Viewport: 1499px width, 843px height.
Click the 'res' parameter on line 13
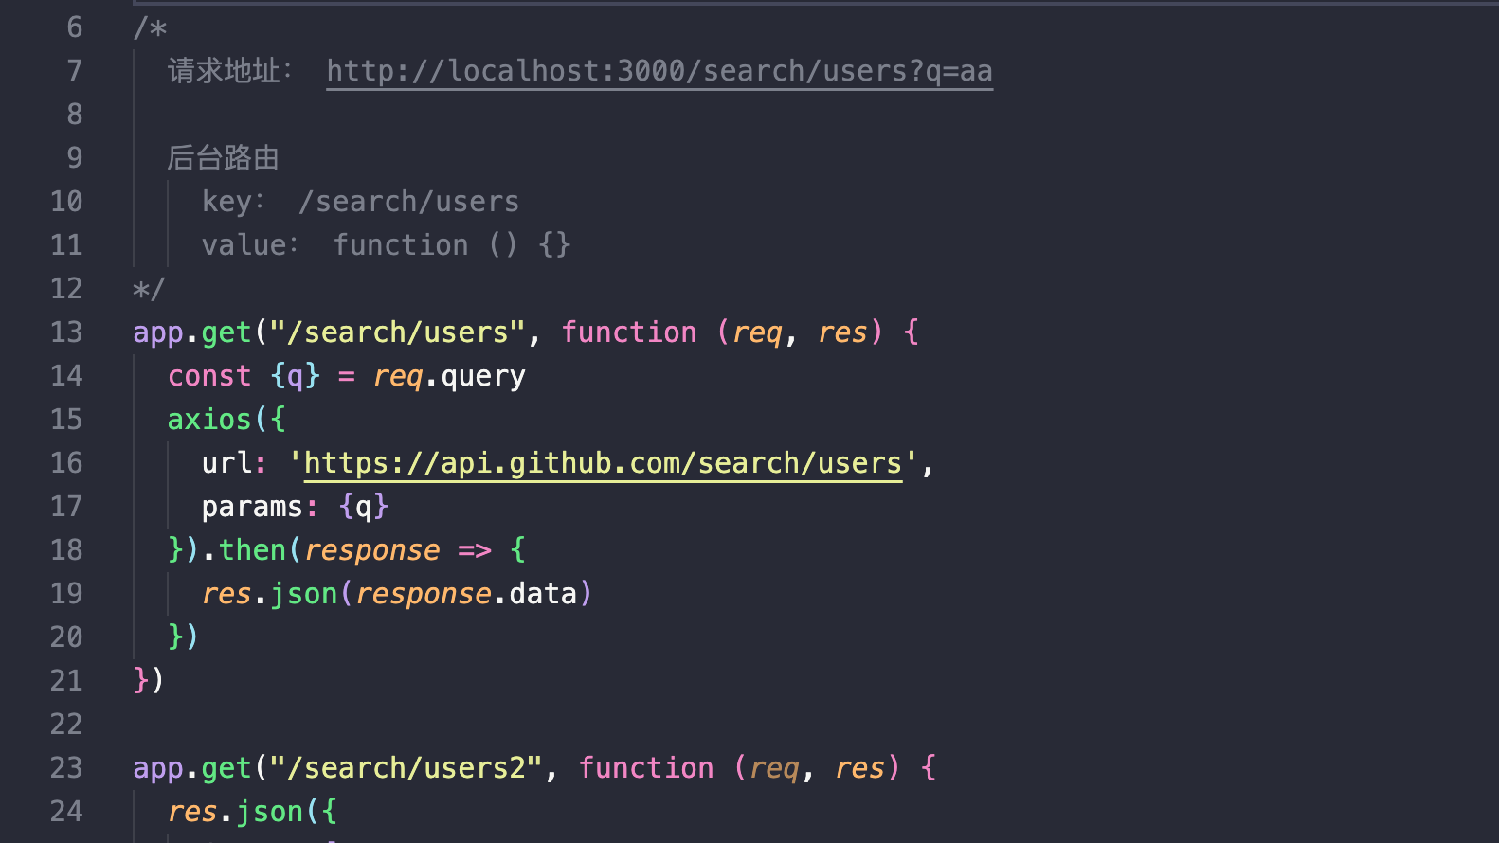[x=842, y=332]
